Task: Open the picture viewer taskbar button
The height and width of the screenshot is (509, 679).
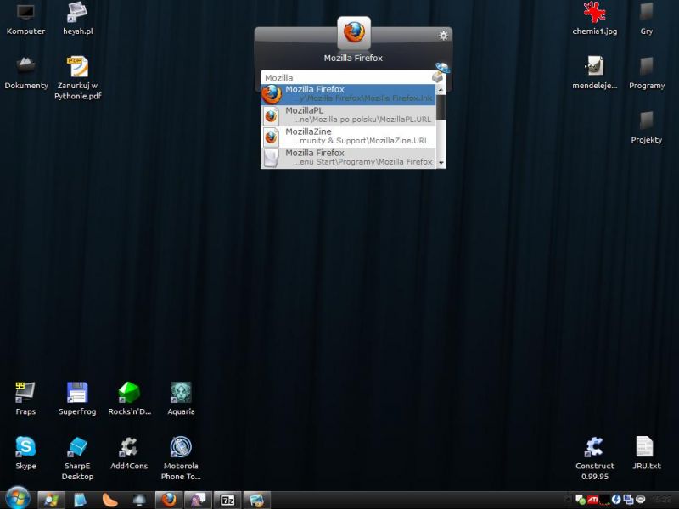Action: coord(257,501)
